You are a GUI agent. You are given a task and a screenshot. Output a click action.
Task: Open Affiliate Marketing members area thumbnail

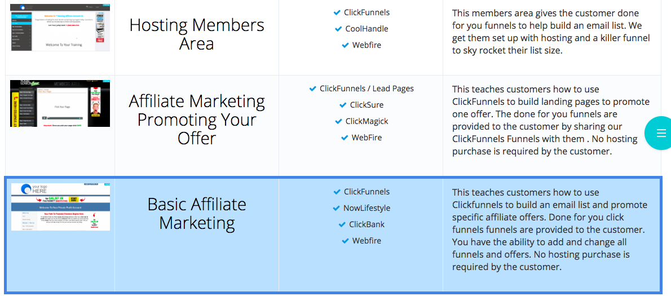(x=60, y=103)
